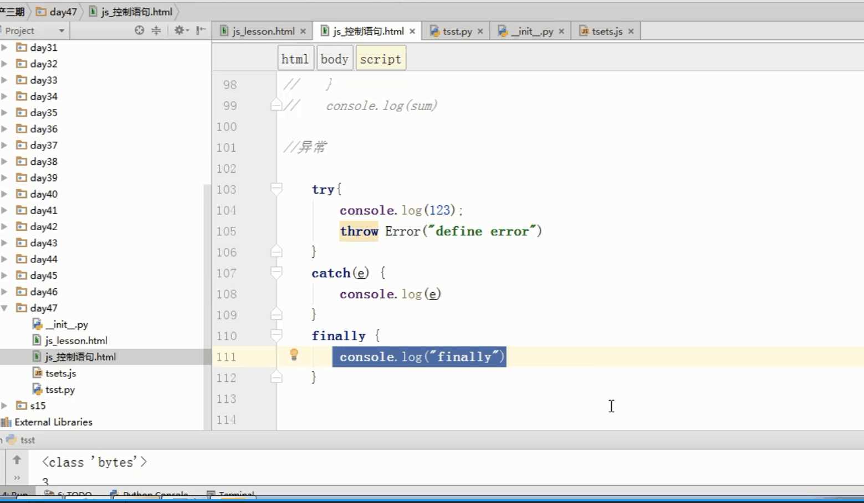Open tsst.py in the Project tree
This screenshot has width=864, height=503.
[60, 390]
